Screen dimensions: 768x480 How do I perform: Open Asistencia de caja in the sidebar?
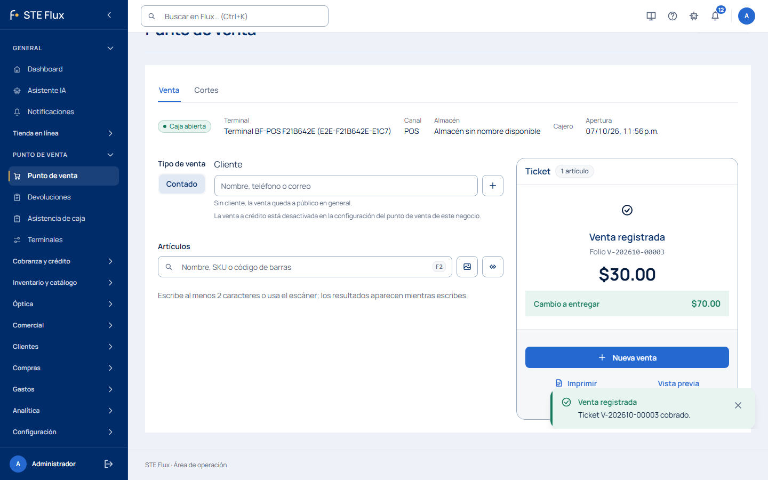pyautogui.click(x=64, y=219)
